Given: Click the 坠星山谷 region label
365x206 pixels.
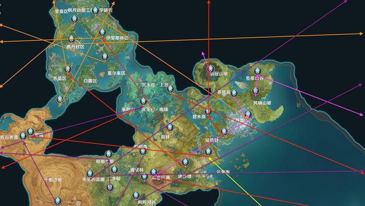Looking at the screenshot, I should pyautogui.click(x=255, y=78).
